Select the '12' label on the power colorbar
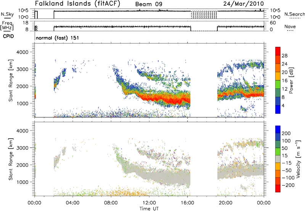Viewport: 305px width, 211px height. pos(284,89)
